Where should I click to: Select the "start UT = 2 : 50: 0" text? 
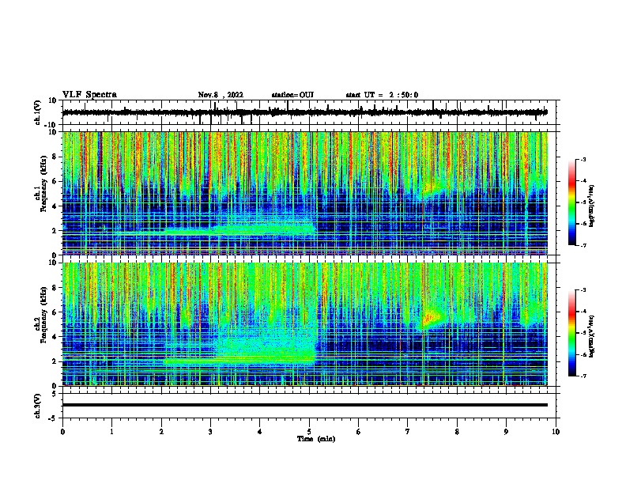[382, 95]
